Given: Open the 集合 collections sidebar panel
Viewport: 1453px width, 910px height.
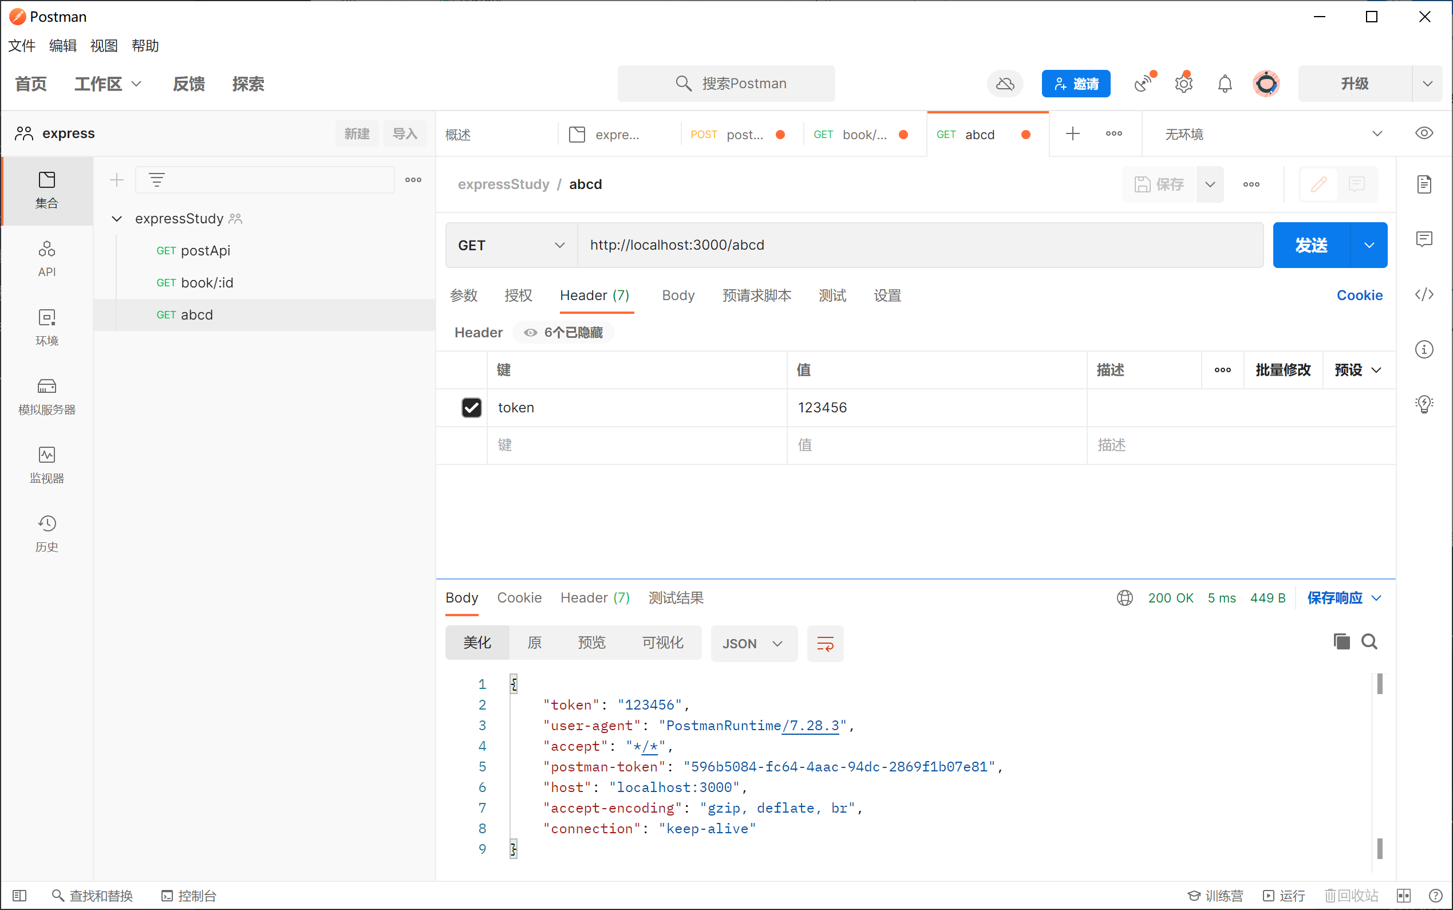Looking at the screenshot, I should (46, 190).
